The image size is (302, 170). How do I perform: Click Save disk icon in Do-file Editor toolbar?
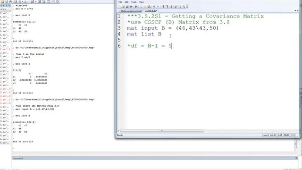click(x=127, y=7)
